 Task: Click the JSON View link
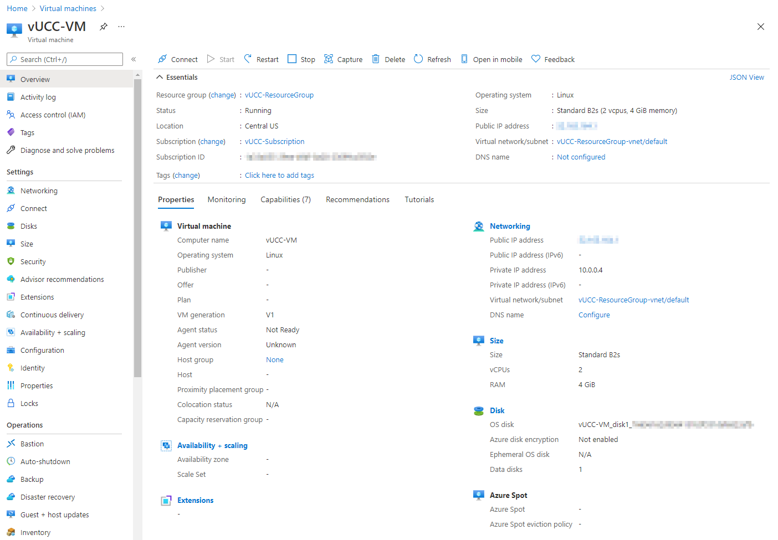pos(746,78)
